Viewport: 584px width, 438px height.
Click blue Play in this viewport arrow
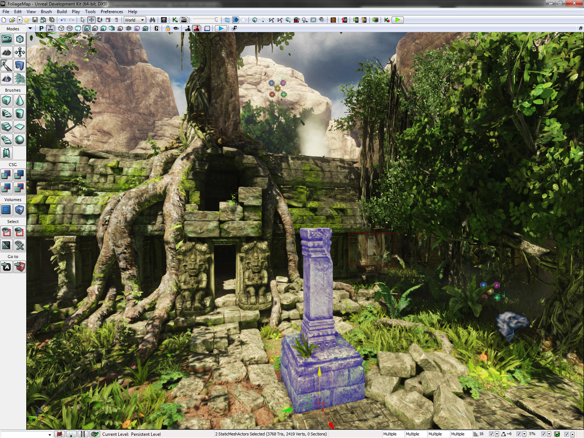coord(221,28)
